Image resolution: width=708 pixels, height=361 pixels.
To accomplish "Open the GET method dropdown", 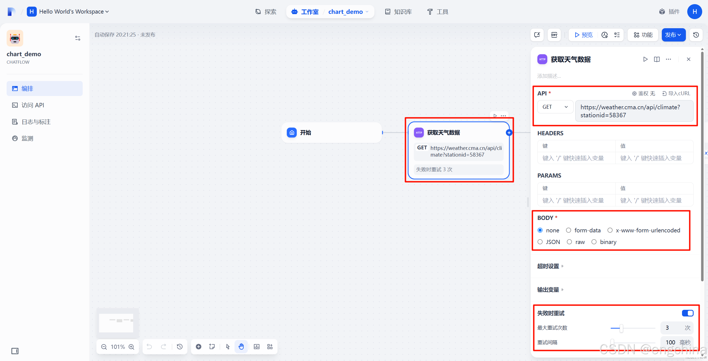I will point(555,107).
